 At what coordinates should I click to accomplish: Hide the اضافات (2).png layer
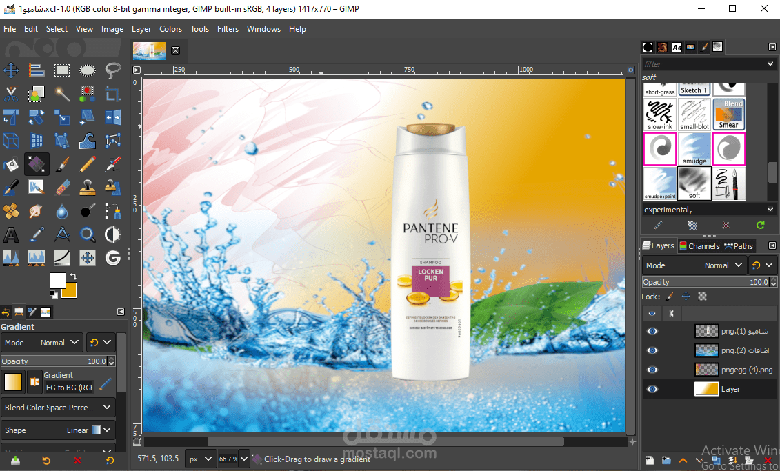click(x=652, y=350)
